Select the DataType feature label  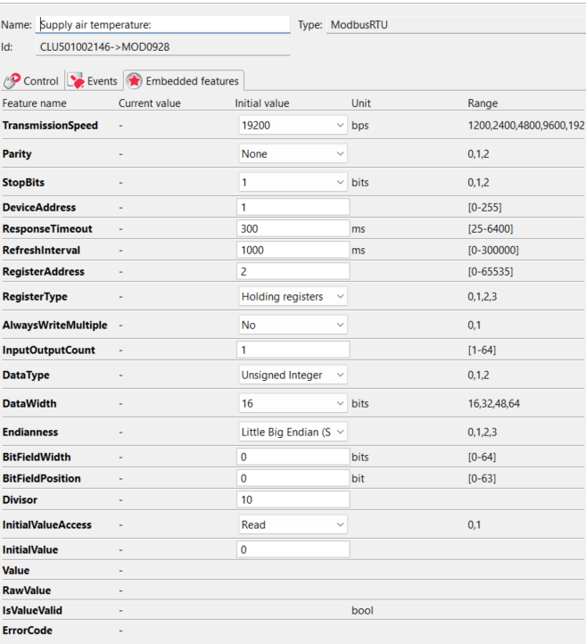click(x=26, y=375)
